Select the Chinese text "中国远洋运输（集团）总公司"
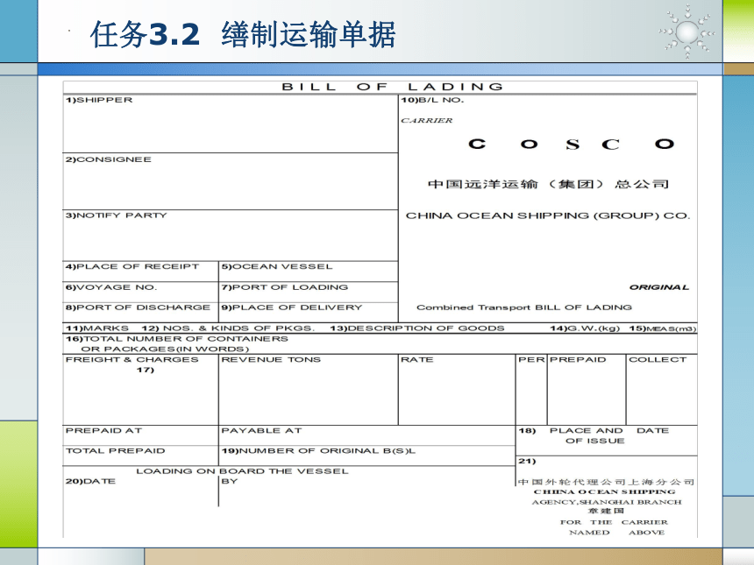The image size is (754, 565). (x=548, y=184)
